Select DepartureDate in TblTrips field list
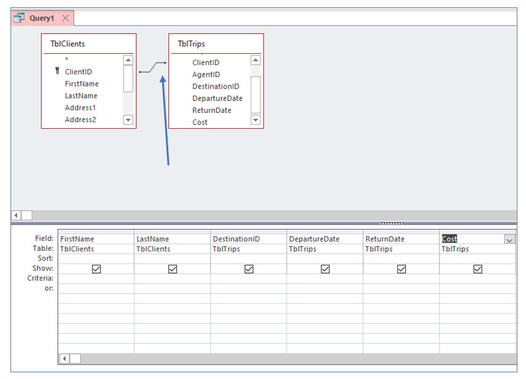This screenshot has height=379, width=526. coord(217,98)
